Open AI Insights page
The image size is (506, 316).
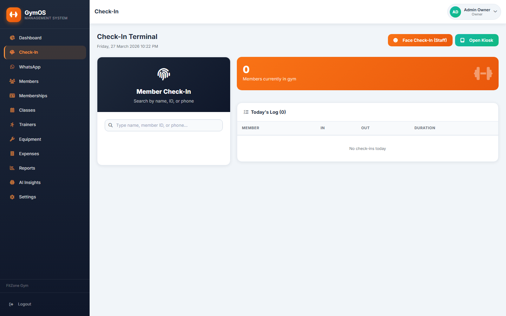(x=45, y=183)
